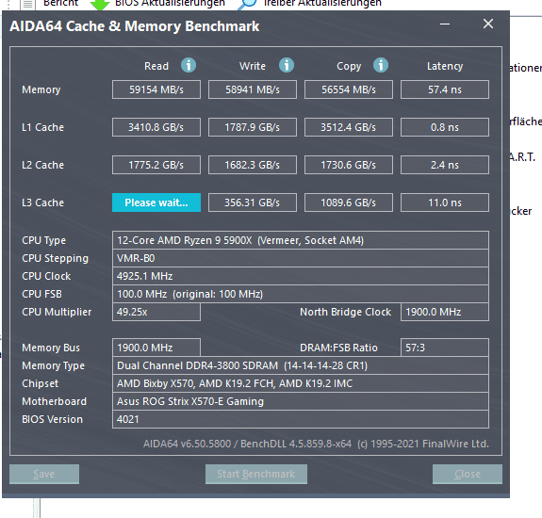
Task: Minimize the AIDA64 benchmark window
Action: [445, 24]
